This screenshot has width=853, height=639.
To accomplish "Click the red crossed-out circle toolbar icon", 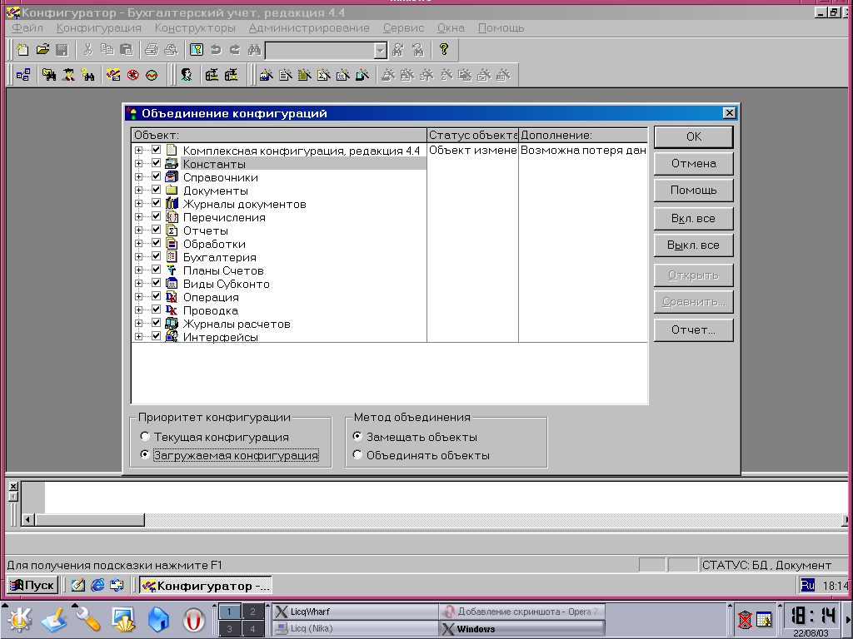I will (132, 75).
